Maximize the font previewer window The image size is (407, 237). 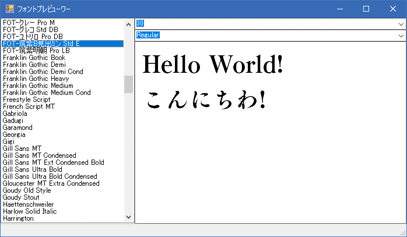pyautogui.click(x=366, y=9)
